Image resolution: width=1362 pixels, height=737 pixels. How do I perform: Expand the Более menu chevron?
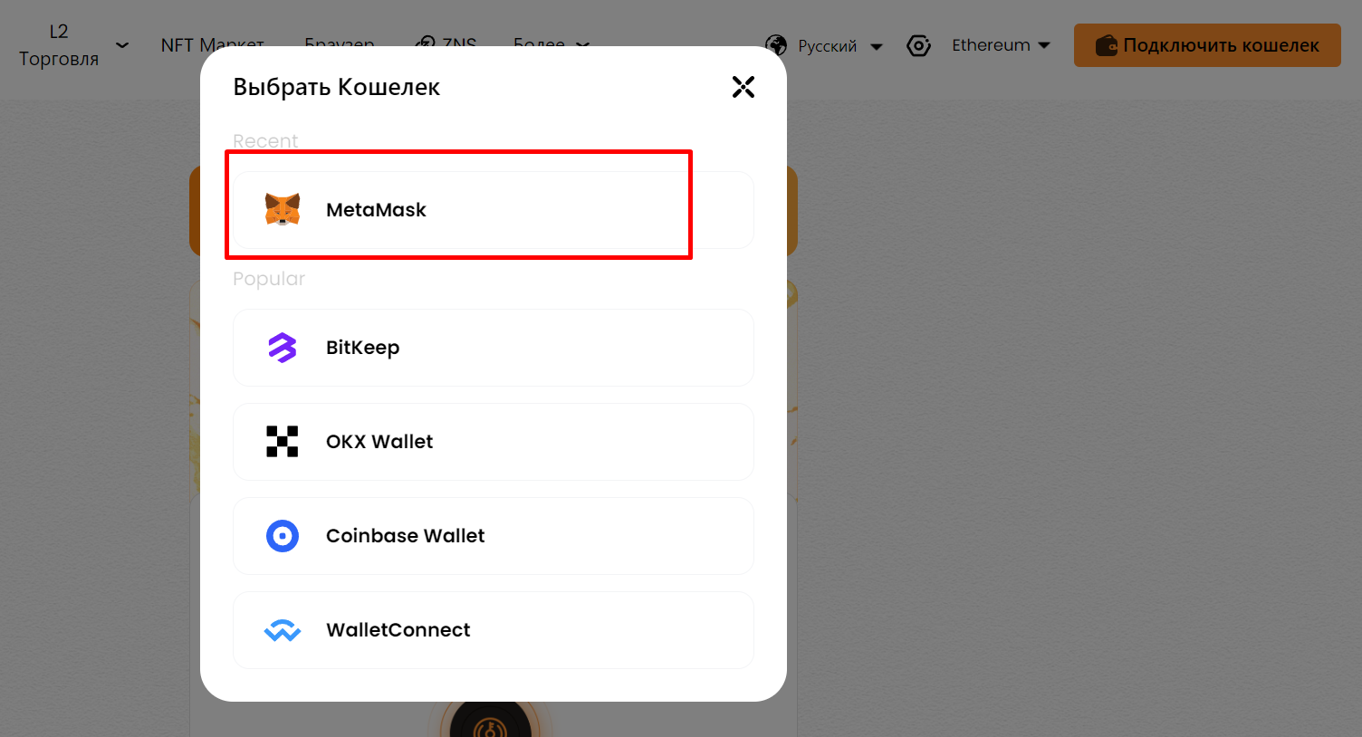583,44
